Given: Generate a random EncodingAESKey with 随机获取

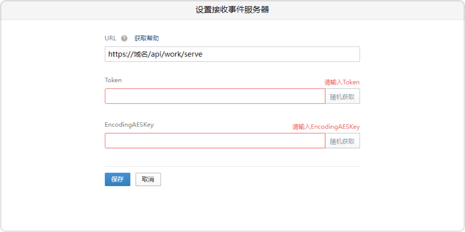Looking at the screenshot, I should [342, 141].
